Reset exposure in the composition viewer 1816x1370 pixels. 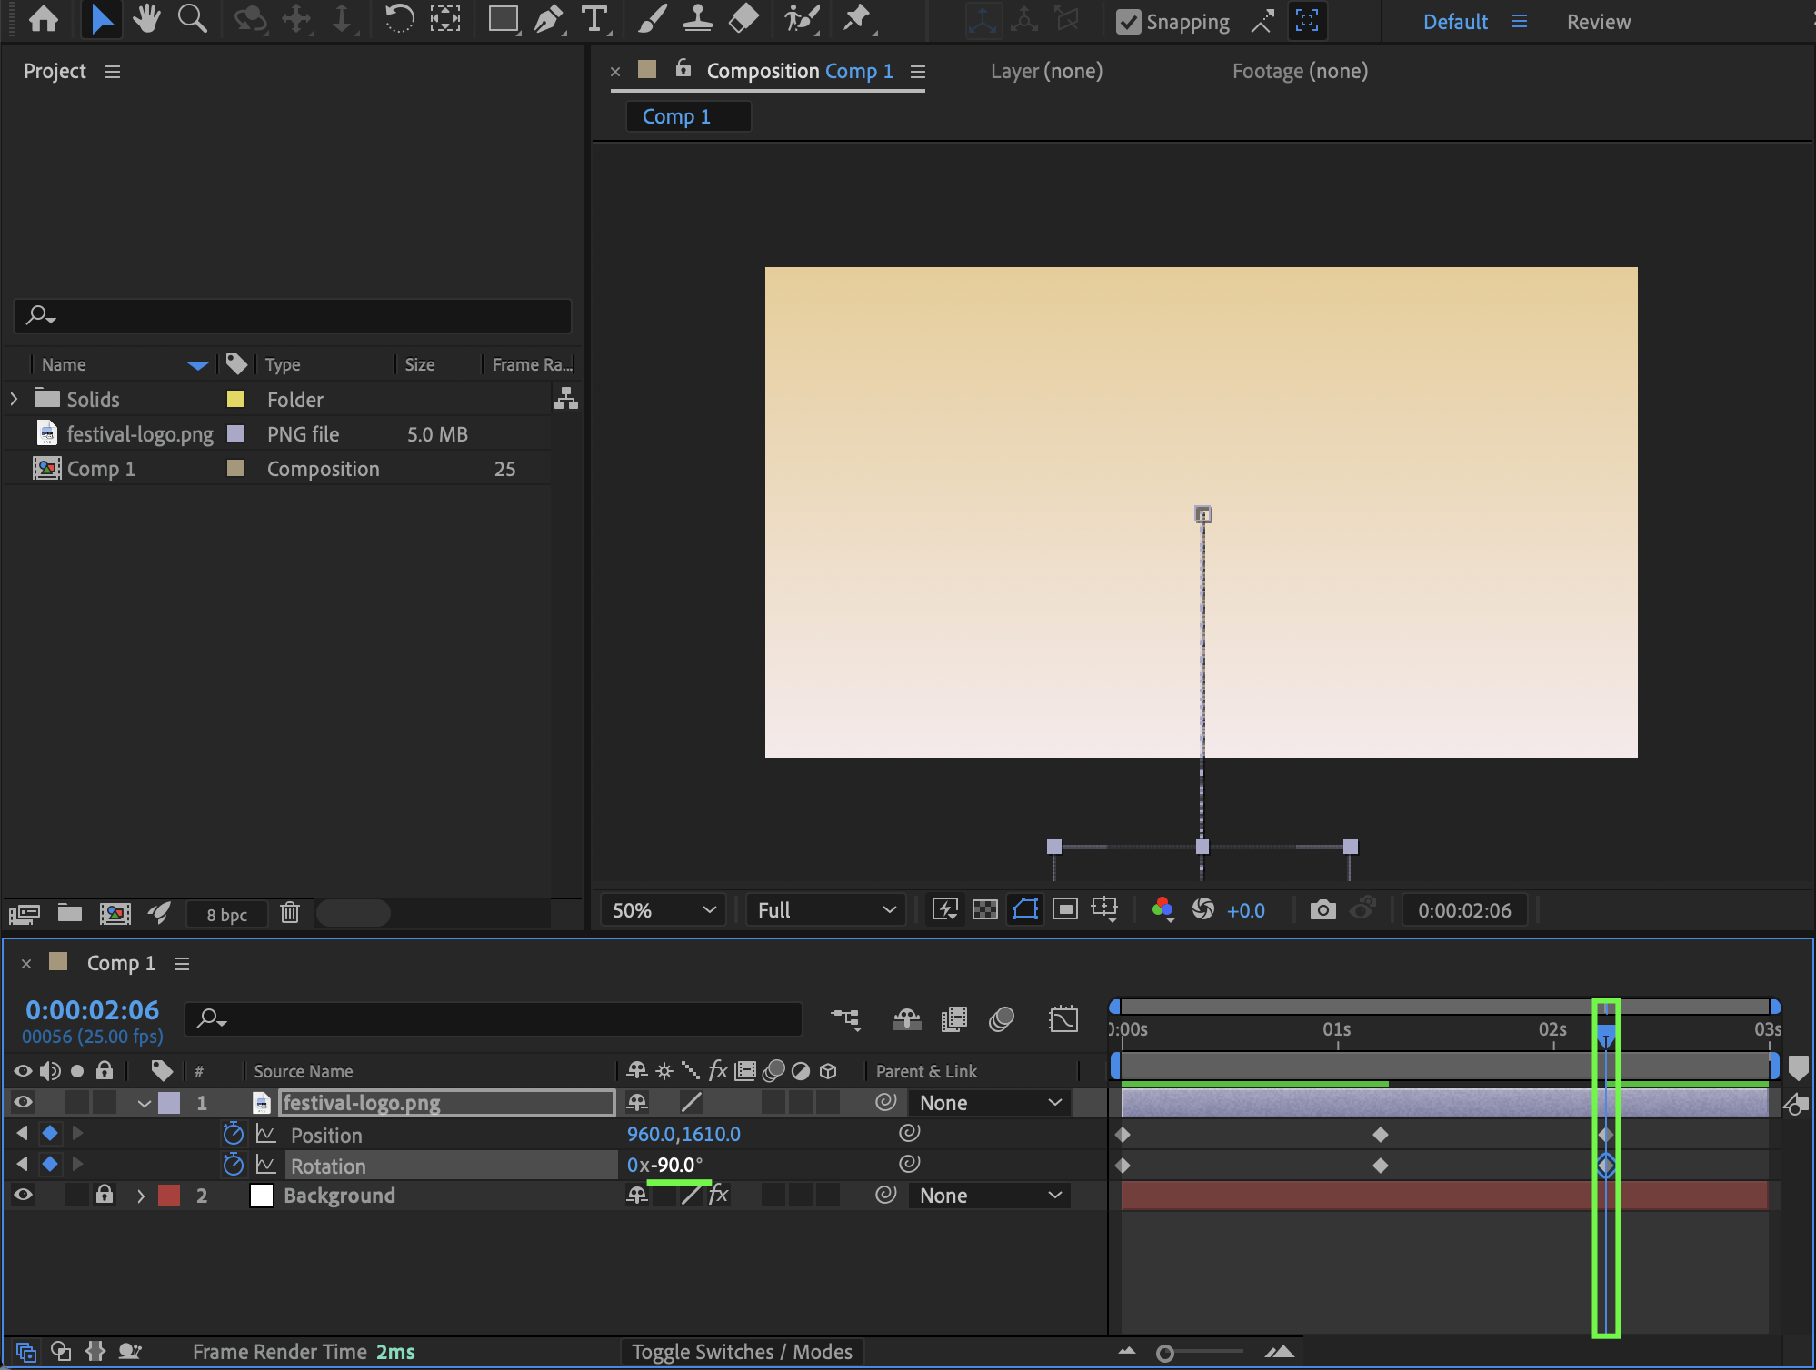coord(1203,909)
